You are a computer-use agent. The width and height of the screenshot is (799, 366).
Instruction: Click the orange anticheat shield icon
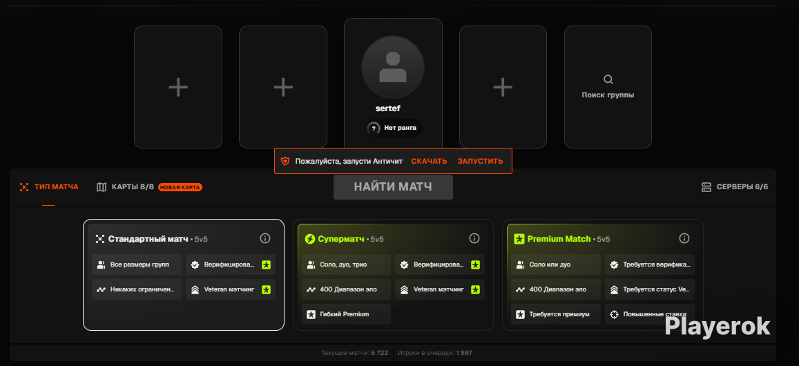[285, 161]
